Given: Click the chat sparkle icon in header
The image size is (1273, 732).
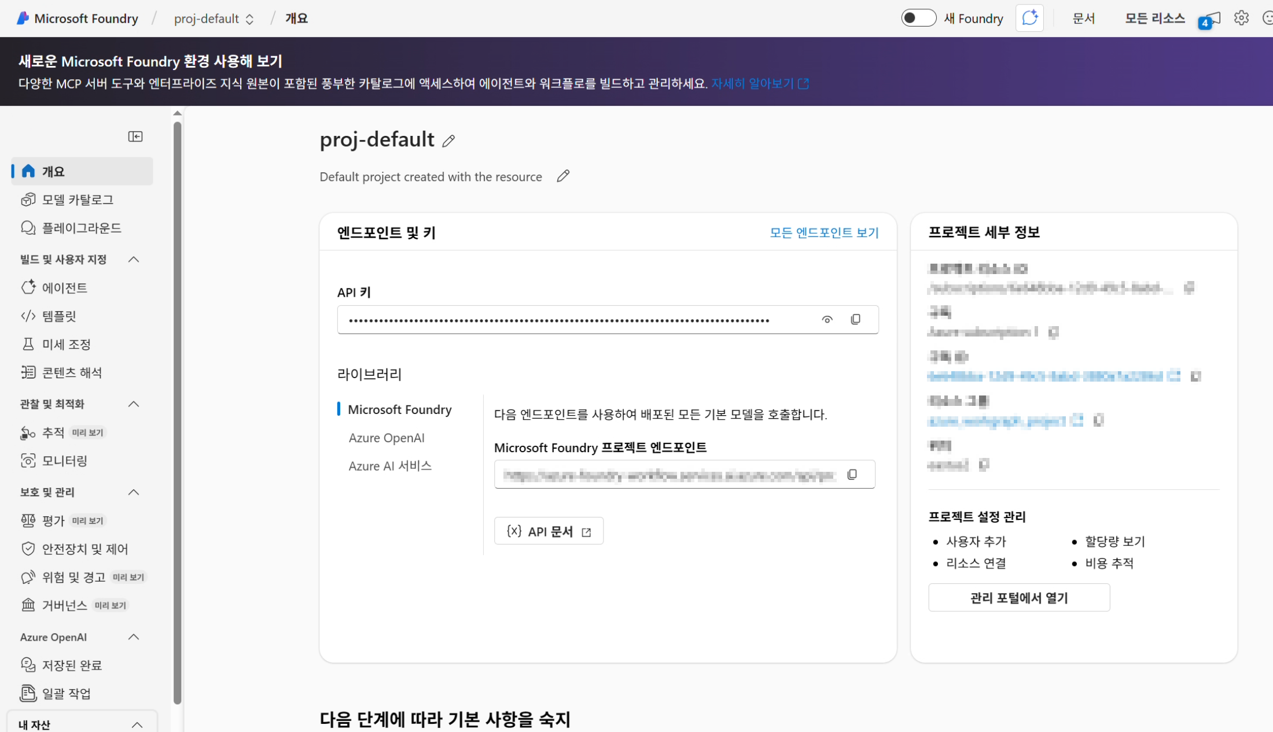Looking at the screenshot, I should [1029, 19].
